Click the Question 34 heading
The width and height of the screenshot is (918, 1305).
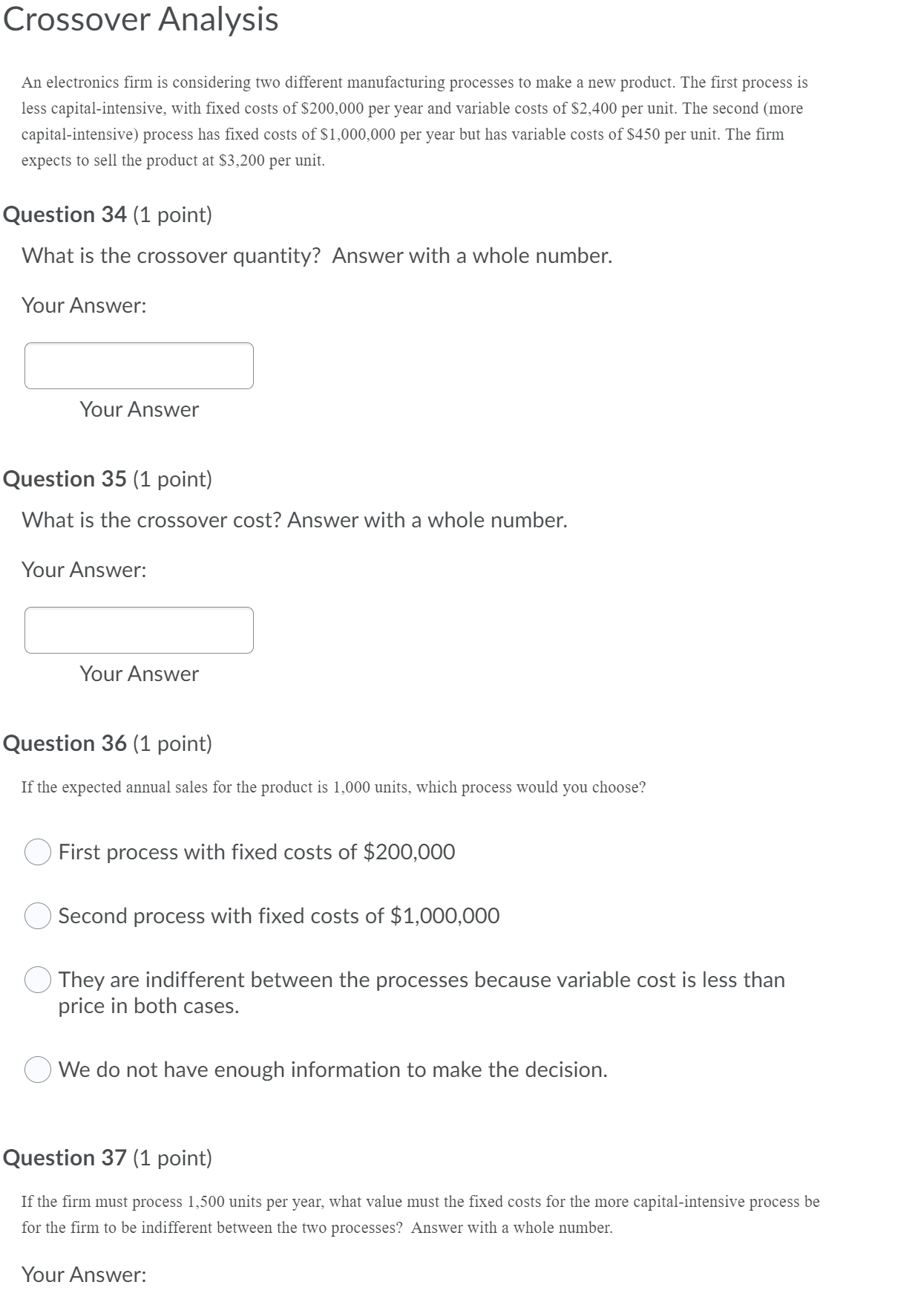[x=108, y=215]
